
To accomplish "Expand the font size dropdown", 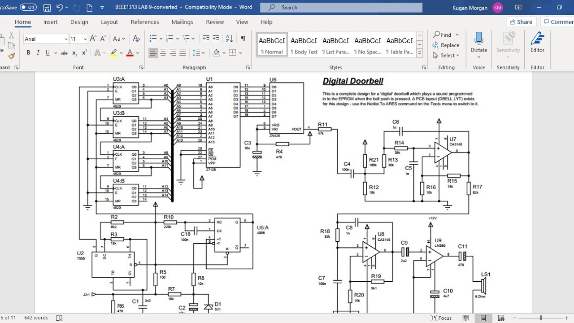I will pos(85,39).
